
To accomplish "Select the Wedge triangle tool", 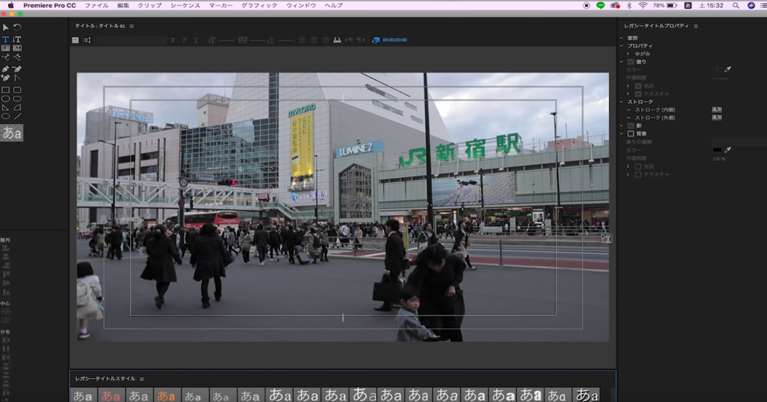I will (x=5, y=108).
